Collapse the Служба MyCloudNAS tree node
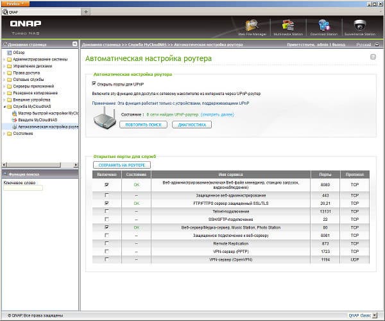Viewport: 385px width, 321px height. (4, 107)
